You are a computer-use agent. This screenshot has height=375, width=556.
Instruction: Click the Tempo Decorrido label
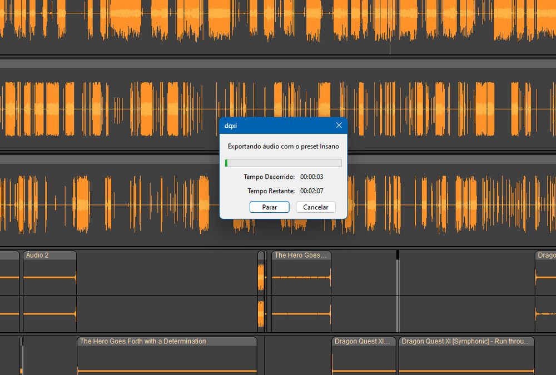(x=269, y=177)
